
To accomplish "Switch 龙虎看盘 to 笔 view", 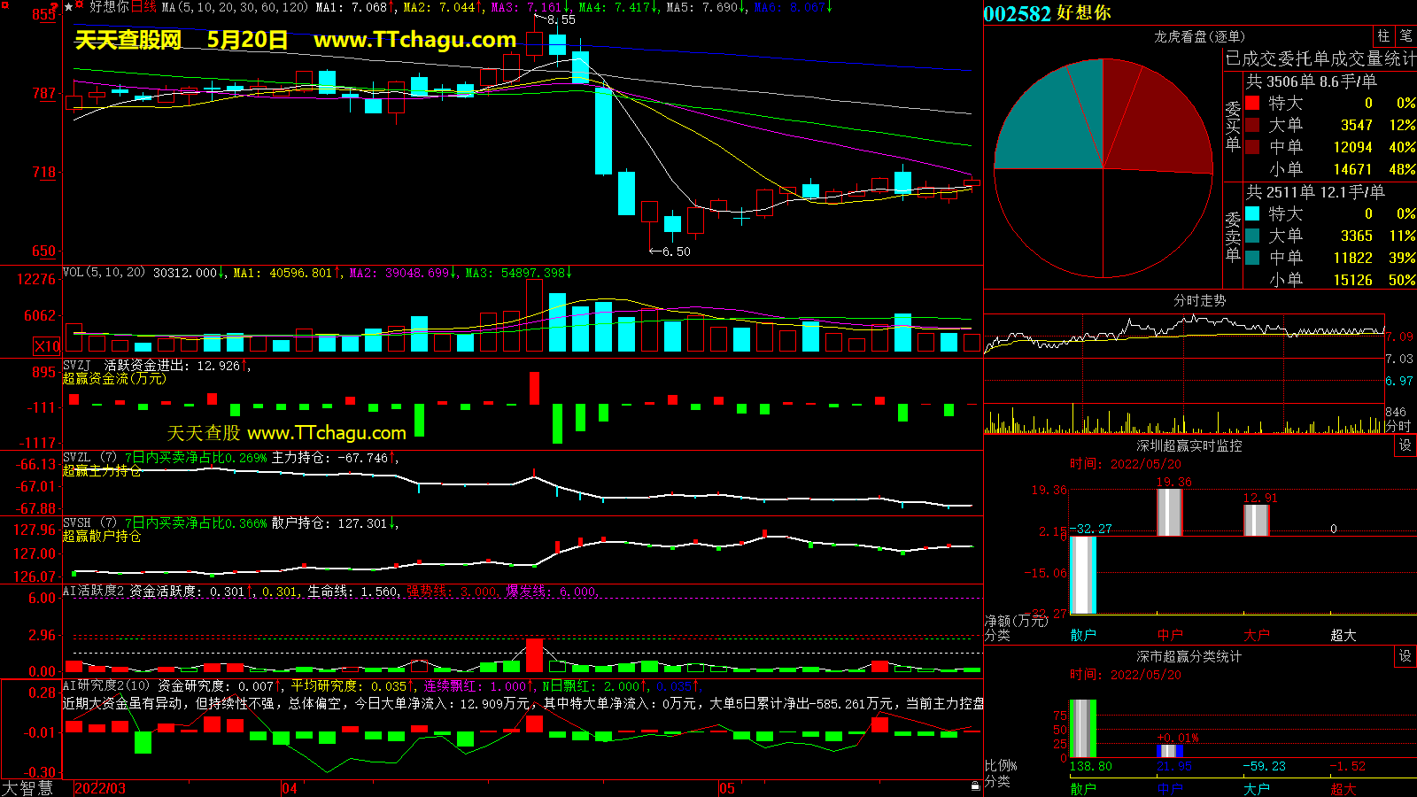I will [x=1405, y=36].
